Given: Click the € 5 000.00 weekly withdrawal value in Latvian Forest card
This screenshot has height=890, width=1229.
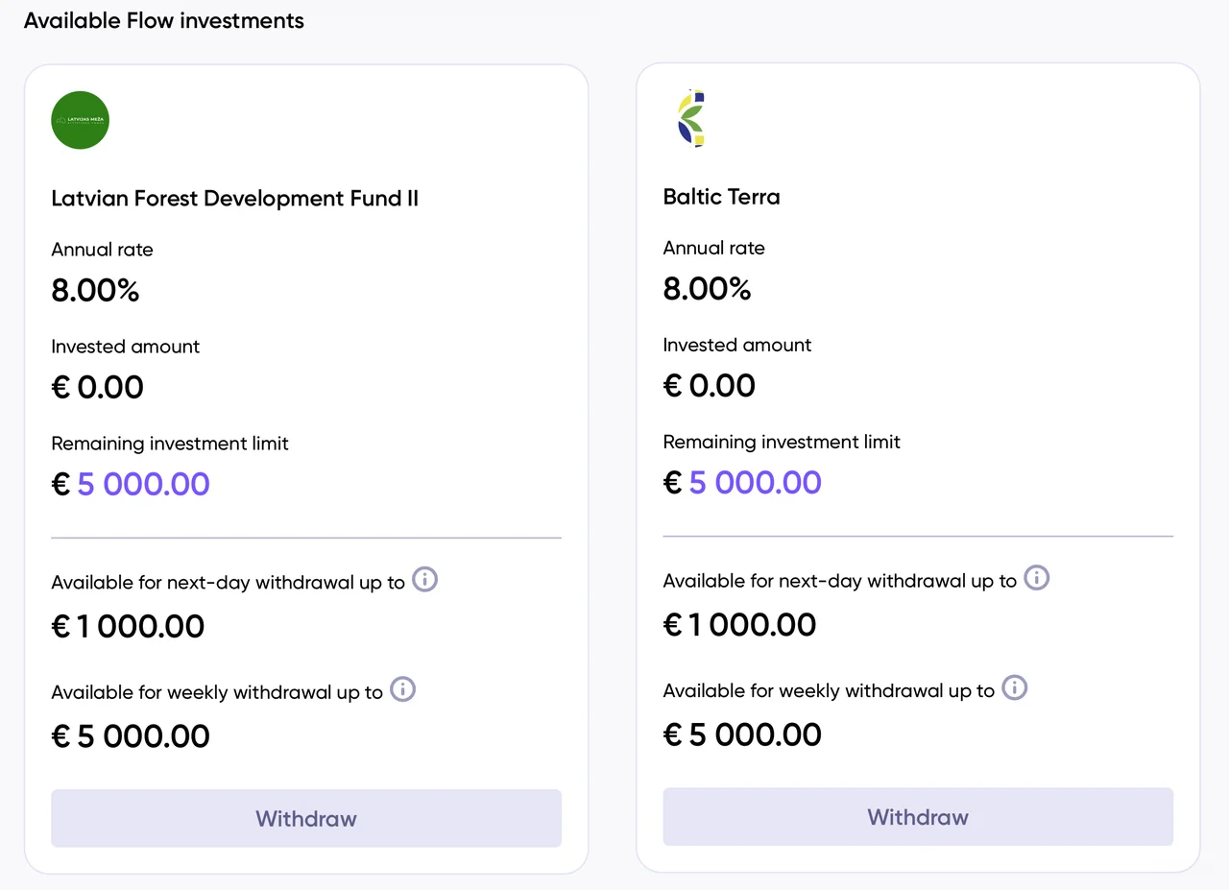Looking at the screenshot, I should pyautogui.click(x=131, y=736).
